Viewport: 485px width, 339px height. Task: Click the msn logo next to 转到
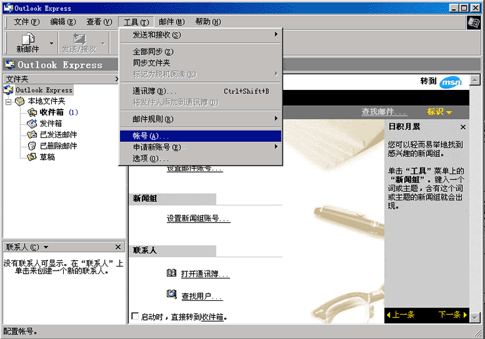(x=451, y=82)
